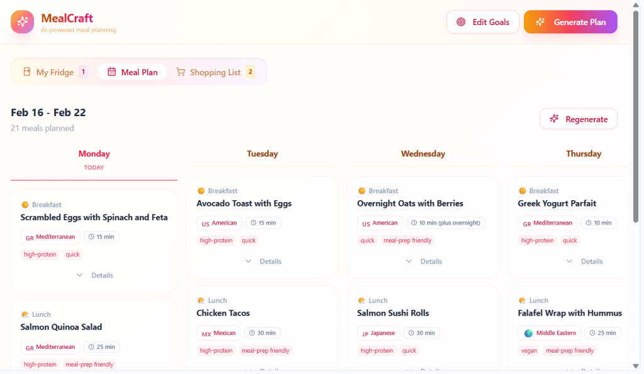Expand Details for Avocado Toast with Eggs
The width and height of the screenshot is (644, 374).
tap(263, 262)
